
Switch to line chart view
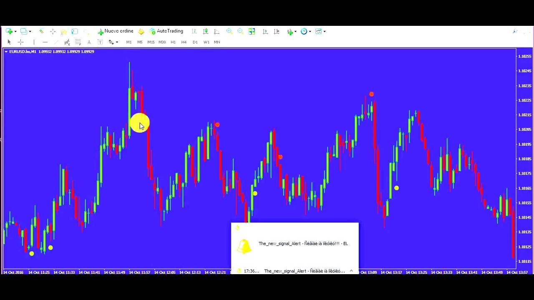[x=217, y=31]
